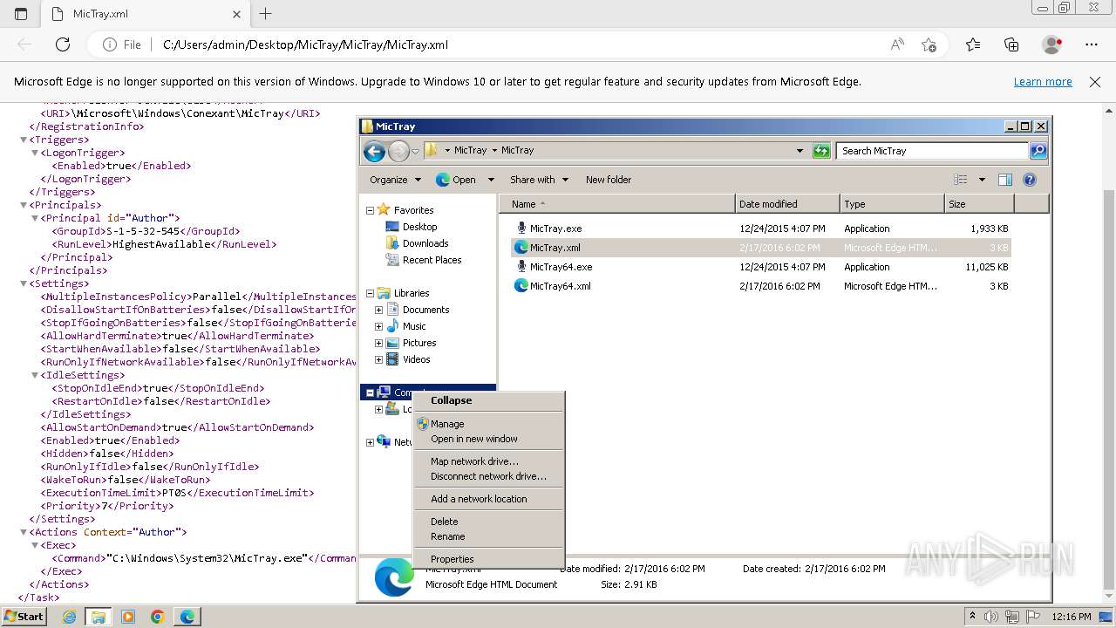Open Edge Collections icon

pos(1011,44)
